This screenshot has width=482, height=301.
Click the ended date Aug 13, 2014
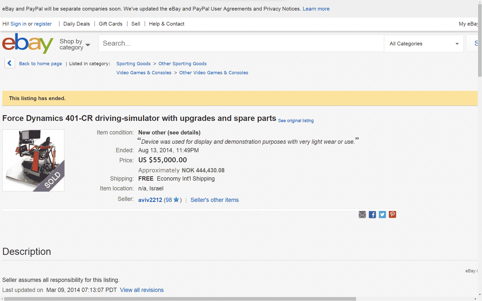tap(155, 150)
